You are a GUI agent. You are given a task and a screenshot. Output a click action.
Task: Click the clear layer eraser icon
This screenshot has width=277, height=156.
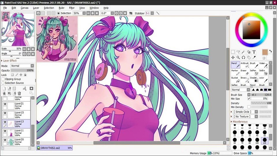(x=14, y=93)
